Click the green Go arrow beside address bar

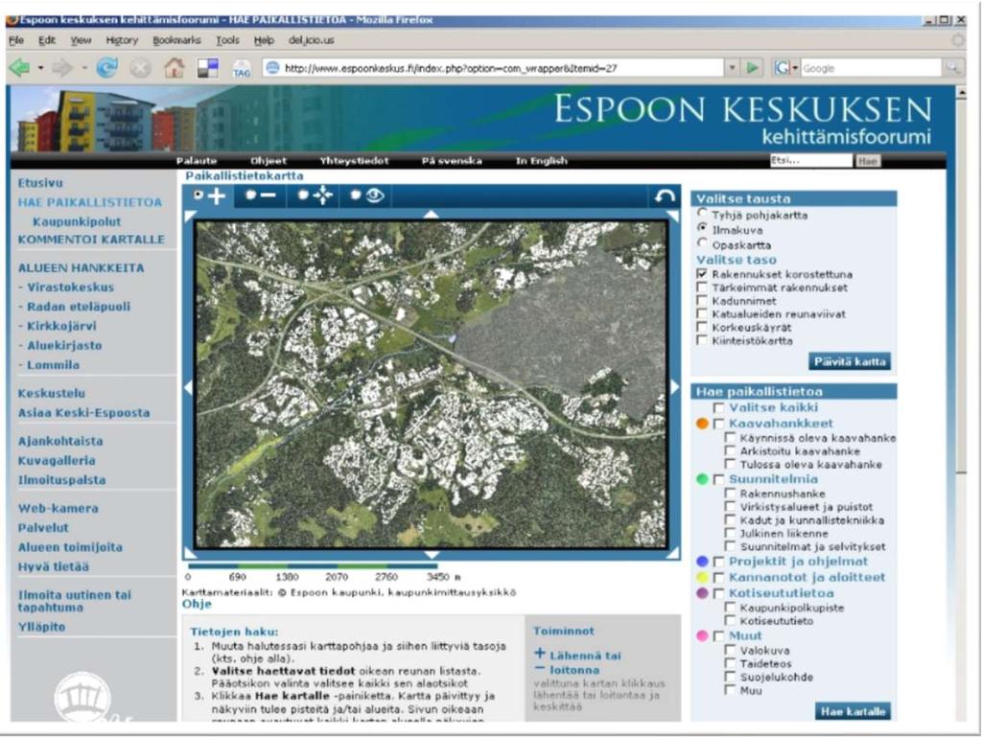(x=753, y=68)
